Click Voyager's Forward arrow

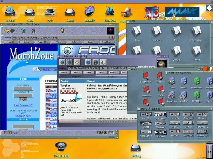(x=13, y=30)
